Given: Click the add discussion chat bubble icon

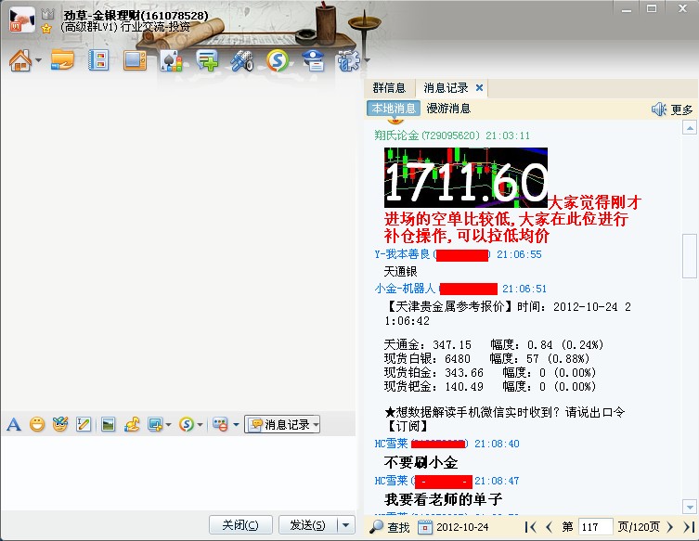Looking at the screenshot, I should click(x=207, y=61).
